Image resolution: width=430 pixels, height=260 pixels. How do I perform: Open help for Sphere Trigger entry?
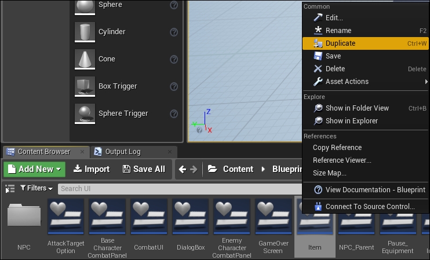[x=174, y=113]
